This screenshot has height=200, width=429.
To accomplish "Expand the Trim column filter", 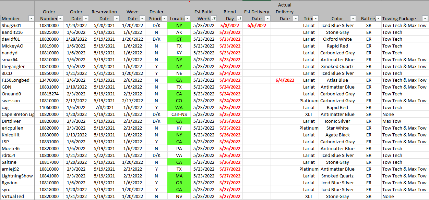I will 315,18.
